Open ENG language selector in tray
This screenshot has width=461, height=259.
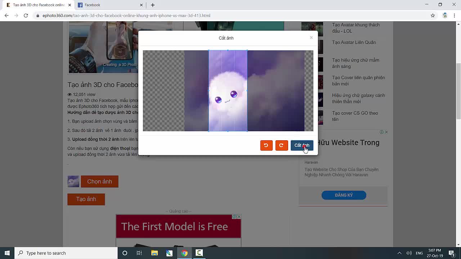[419, 253]
